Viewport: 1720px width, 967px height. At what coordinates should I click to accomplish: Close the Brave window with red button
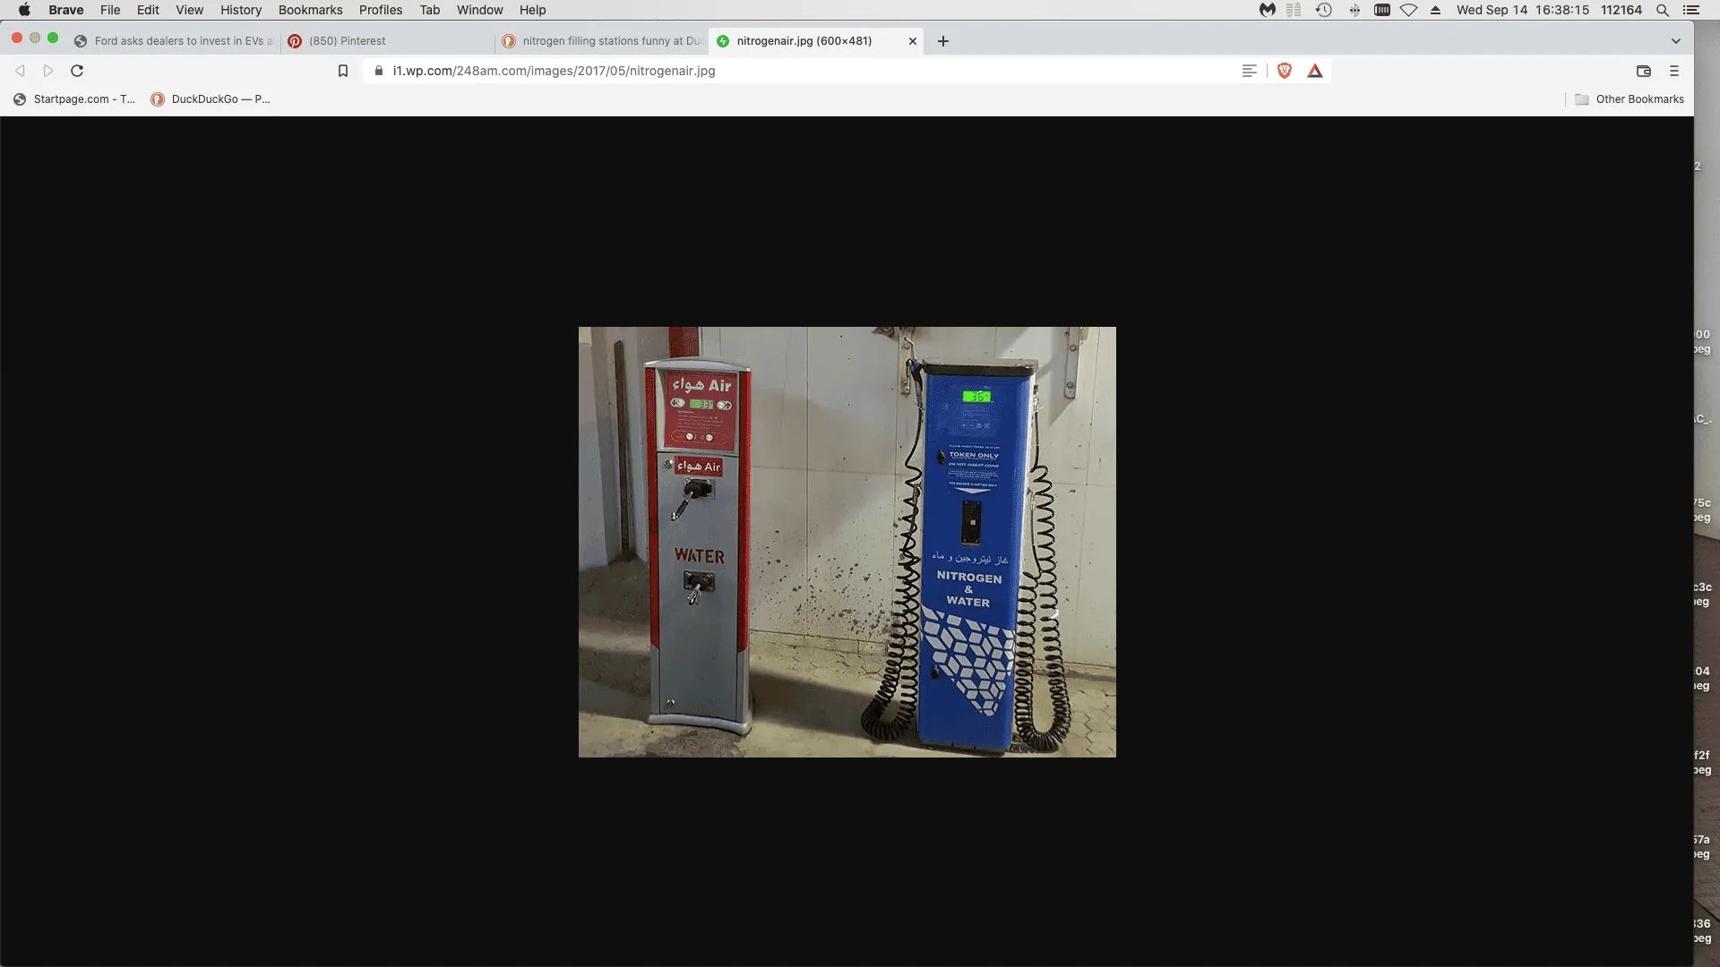(x=17, y=38)
